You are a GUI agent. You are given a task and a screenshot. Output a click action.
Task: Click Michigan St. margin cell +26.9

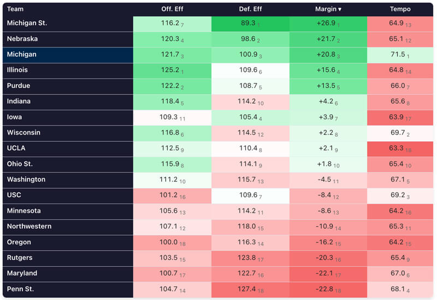tap(328, 23)
